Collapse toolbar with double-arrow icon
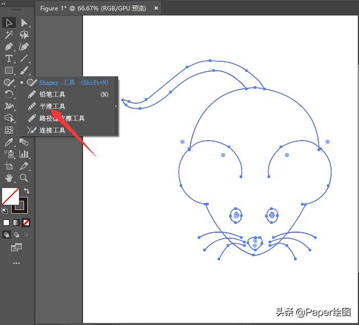This screenshot has height=325, width=359. (3, 4)
